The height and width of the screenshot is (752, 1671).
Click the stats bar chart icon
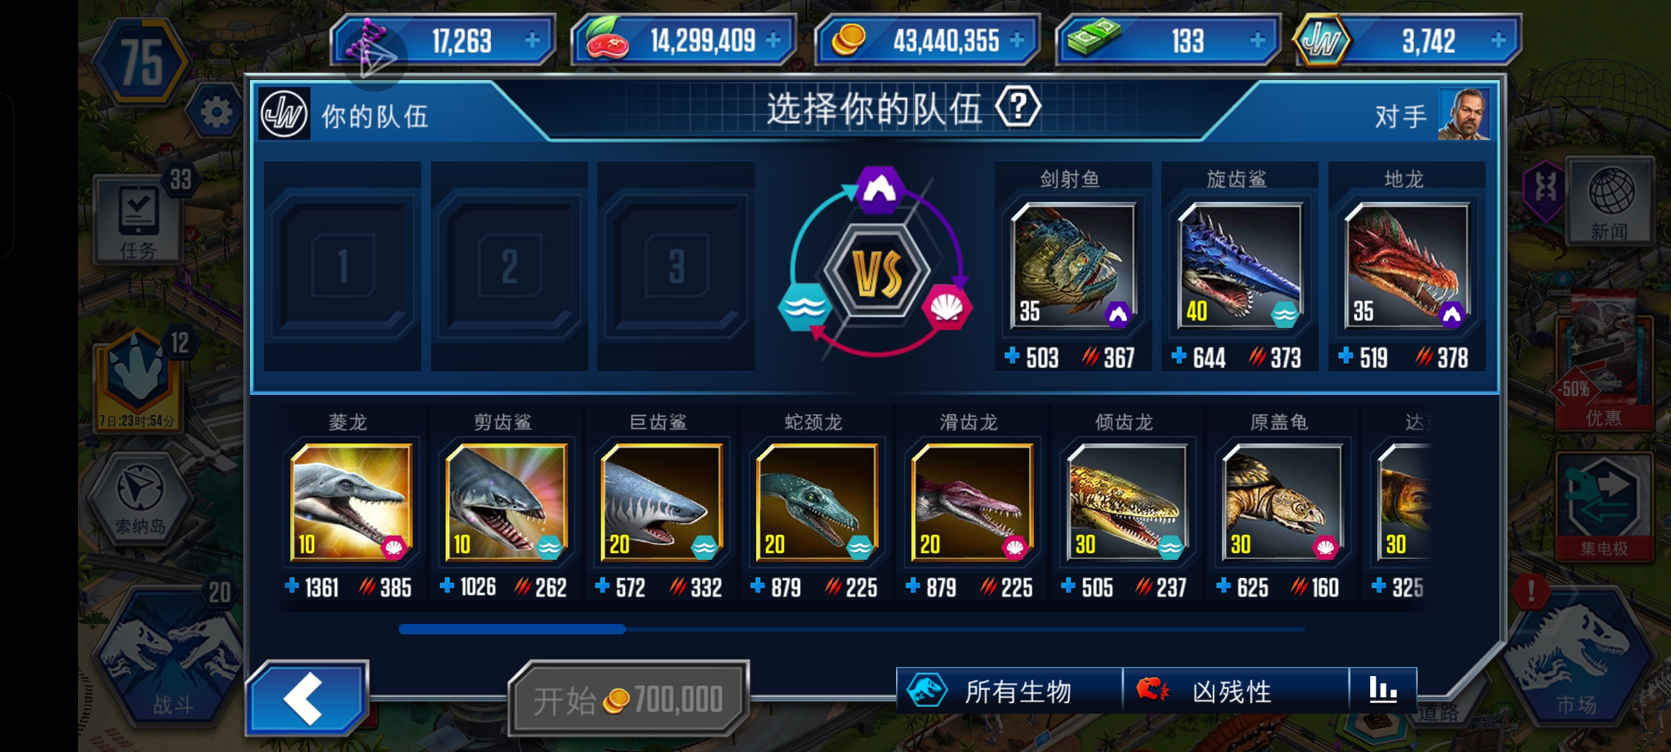[x=1383, y=690]
